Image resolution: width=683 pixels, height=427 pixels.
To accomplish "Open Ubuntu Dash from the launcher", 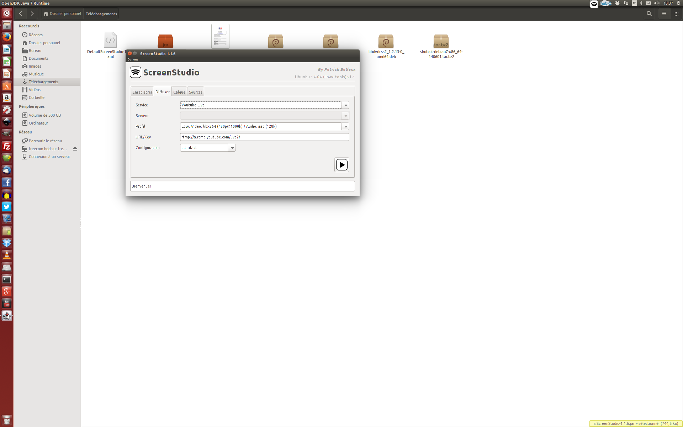I will [x=7, y=13].
